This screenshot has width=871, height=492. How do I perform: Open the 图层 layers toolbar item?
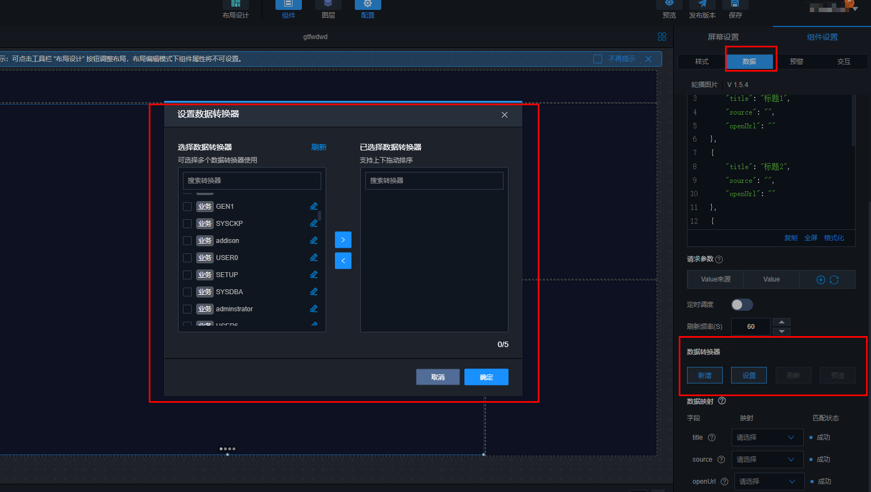pyautogui.click(x=328, y=10)
